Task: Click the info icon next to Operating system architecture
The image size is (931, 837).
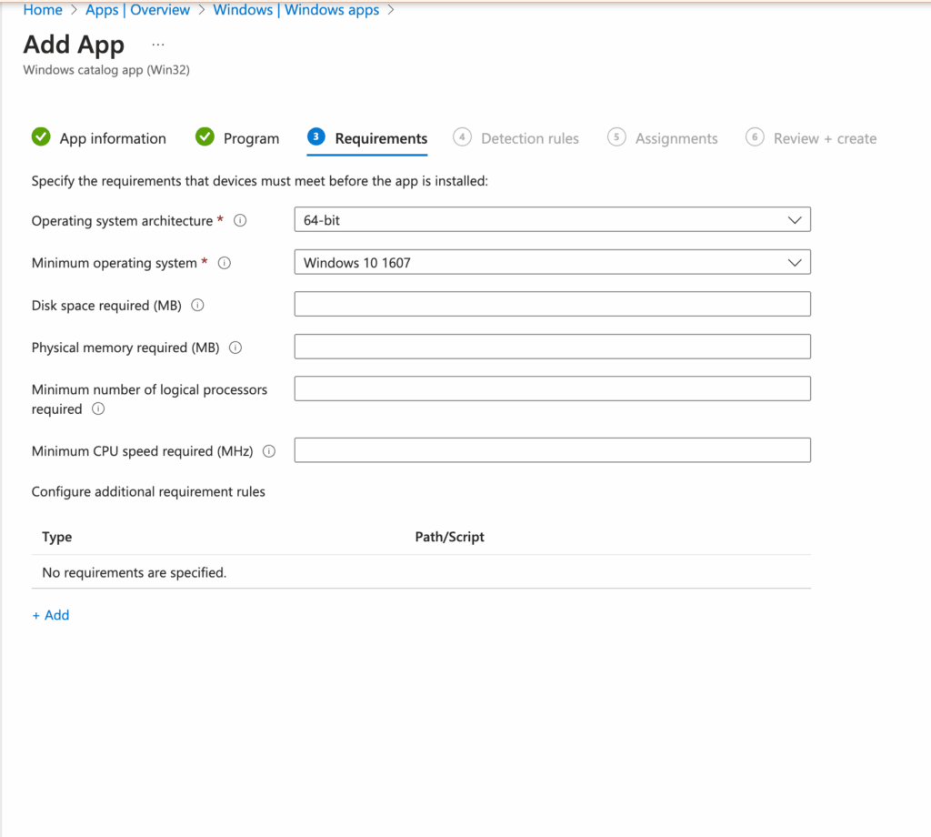Action: [x=240, y=219]
